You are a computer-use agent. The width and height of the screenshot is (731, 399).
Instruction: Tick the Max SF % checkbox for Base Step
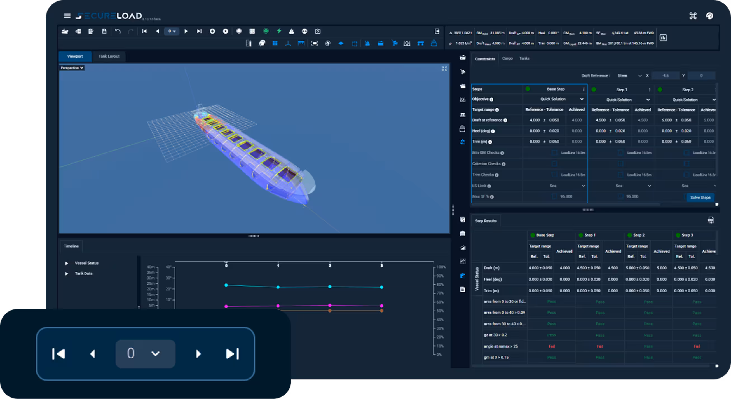point(554,196)
